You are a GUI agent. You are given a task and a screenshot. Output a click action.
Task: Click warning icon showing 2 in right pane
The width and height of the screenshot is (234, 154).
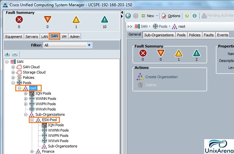[x=197, y=53]
